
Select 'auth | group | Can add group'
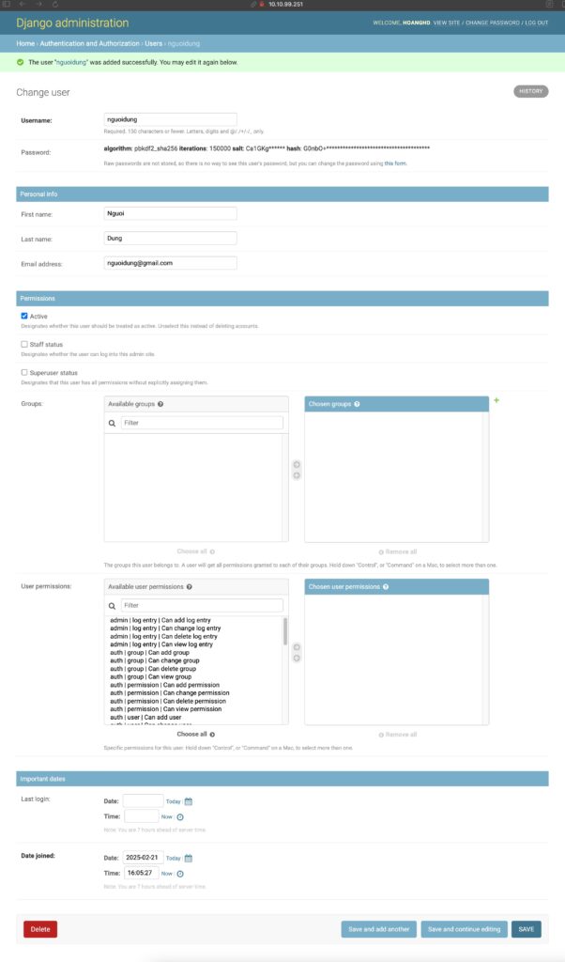point(149,653)
